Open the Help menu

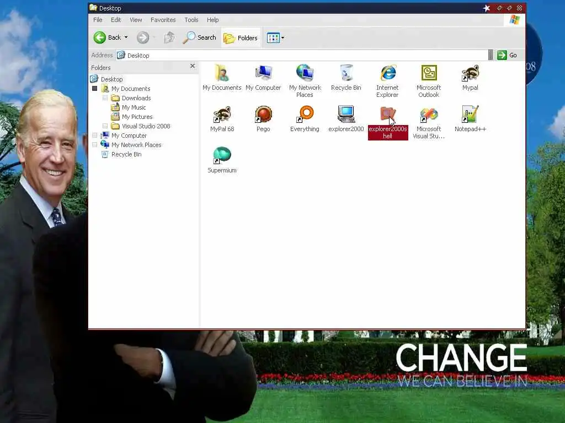[x=212, y=20]
